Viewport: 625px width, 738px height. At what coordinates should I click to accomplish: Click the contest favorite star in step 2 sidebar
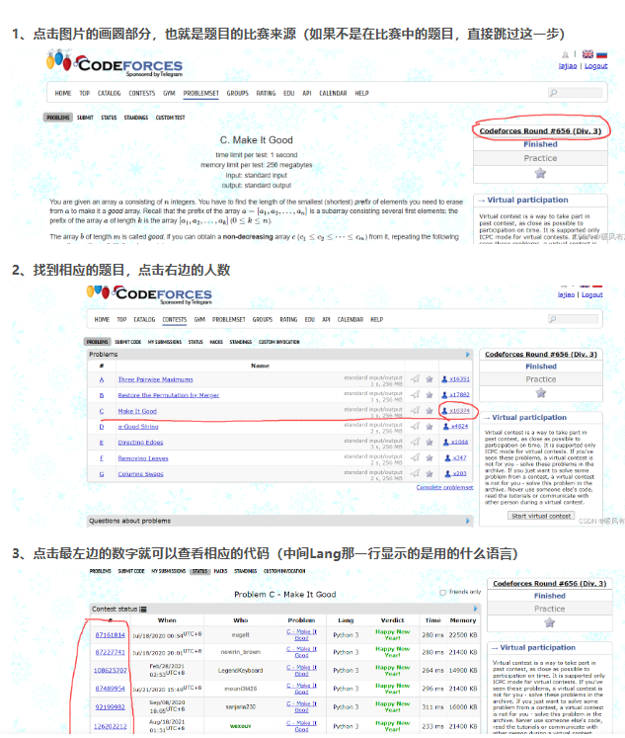[541, 393]
